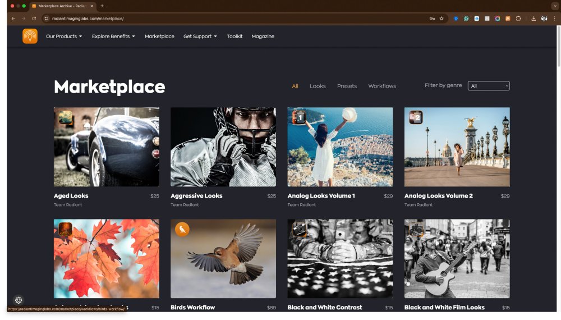Click the site information icon in address bar

click(x=47, y=19)
